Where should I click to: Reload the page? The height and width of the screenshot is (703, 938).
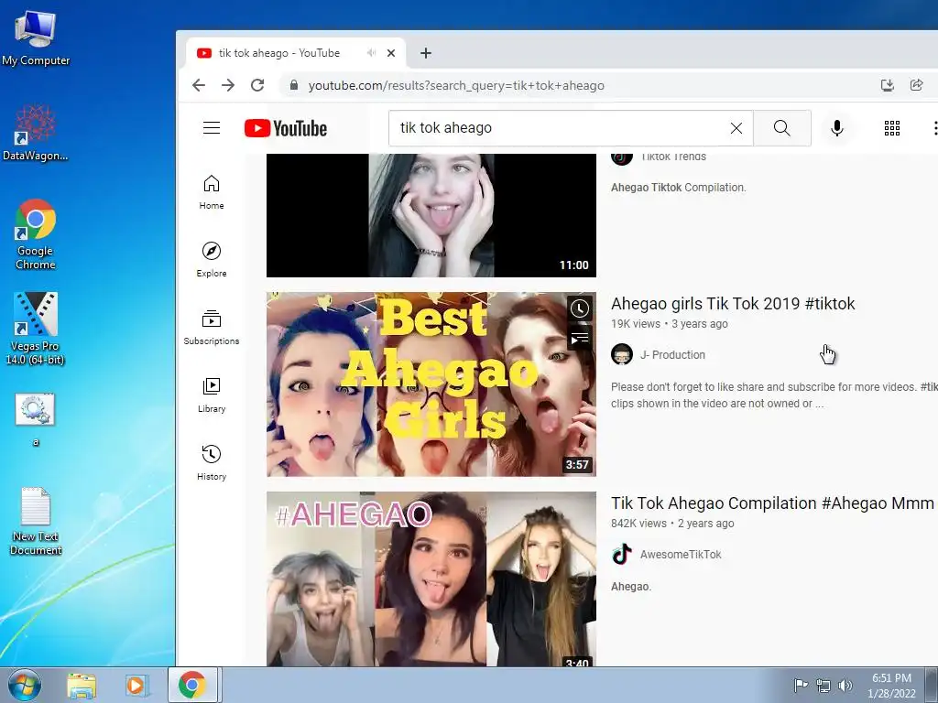(257, 85)
